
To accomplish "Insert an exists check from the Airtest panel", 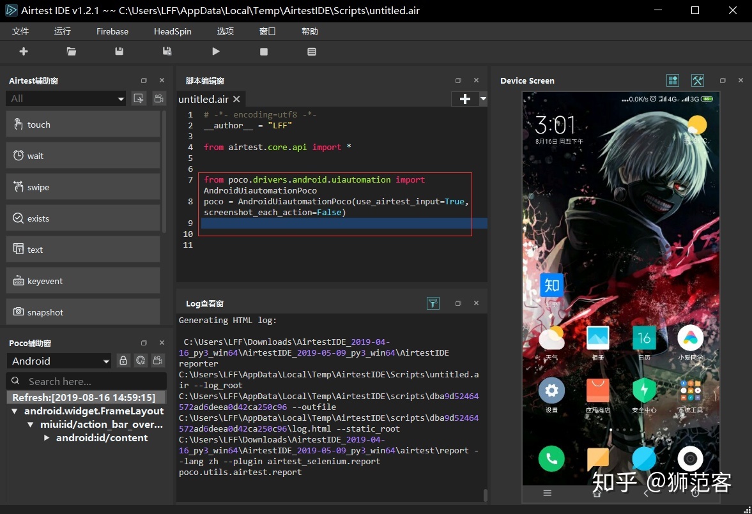I will click(x=83, y=218).
